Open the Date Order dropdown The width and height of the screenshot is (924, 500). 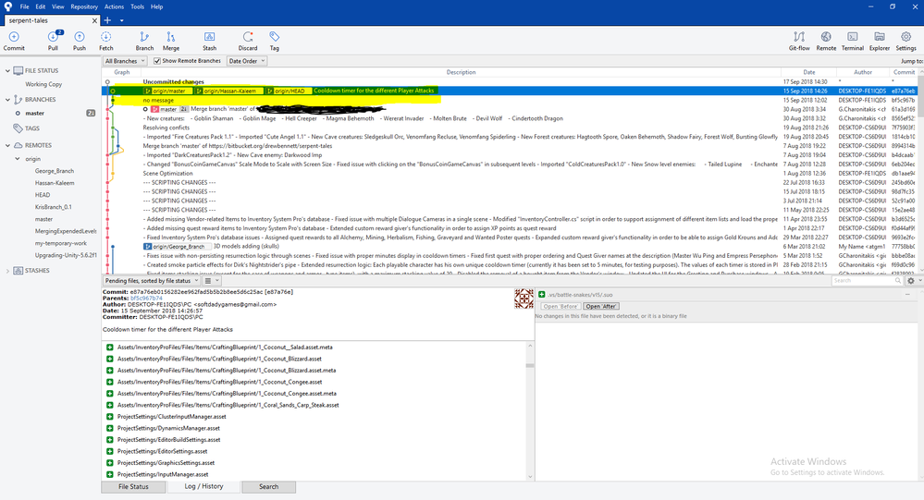pos(246,61)
